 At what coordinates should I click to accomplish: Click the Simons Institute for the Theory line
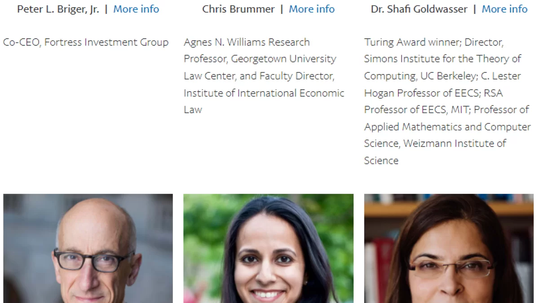[442, 59]
